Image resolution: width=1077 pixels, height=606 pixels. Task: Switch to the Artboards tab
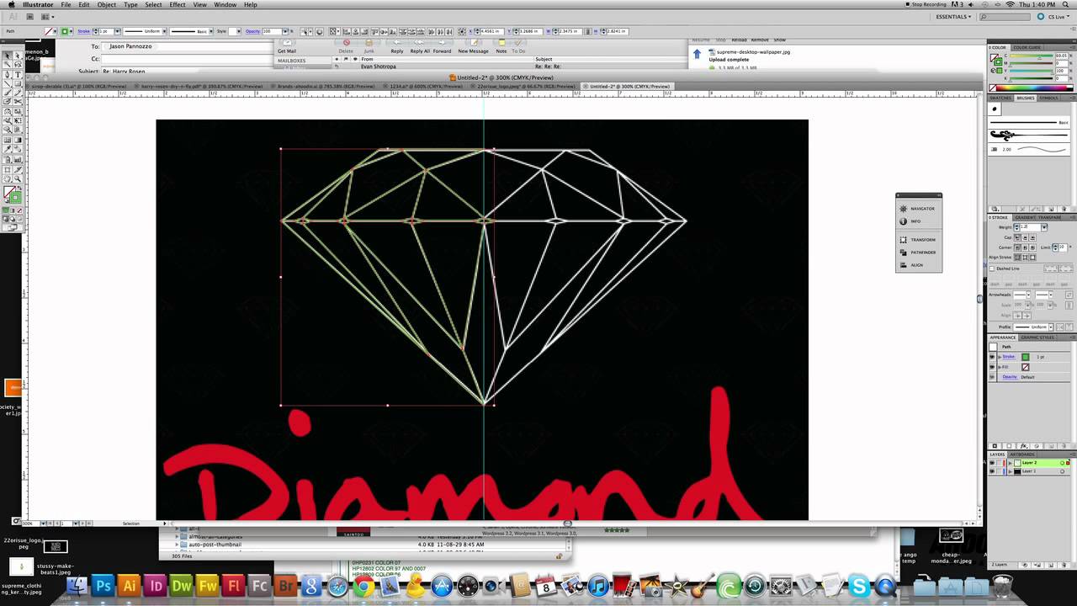(1022, 454)
